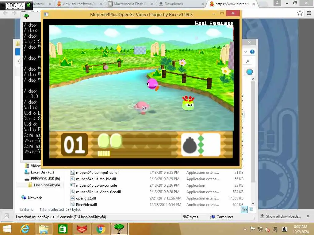The width and height of the screenshot is (314, 235).
Task: Open Windows Start button
Action: point(7,229)
